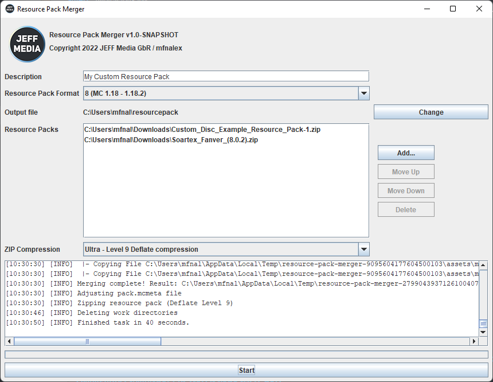Maximize the Resource Pack Merger window
This screenshot has width=493, height=382.
[x=453, y=9]
